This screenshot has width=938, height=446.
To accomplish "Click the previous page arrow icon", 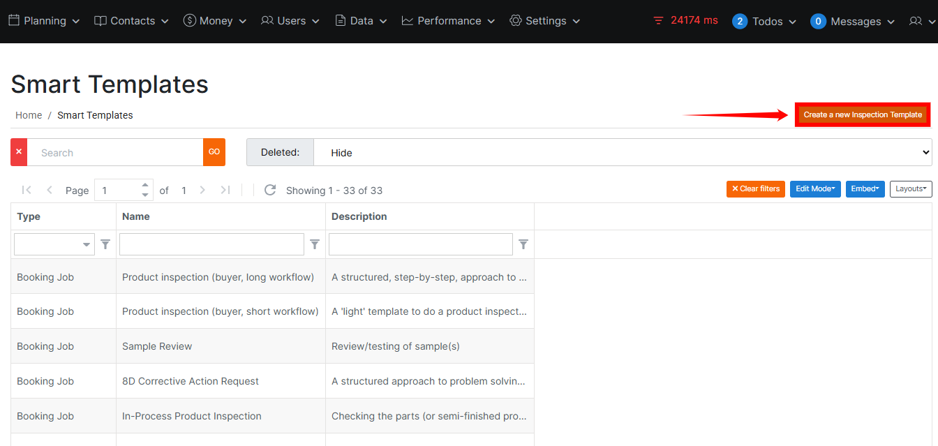I will pyautogui.click(x=50, y=190).
